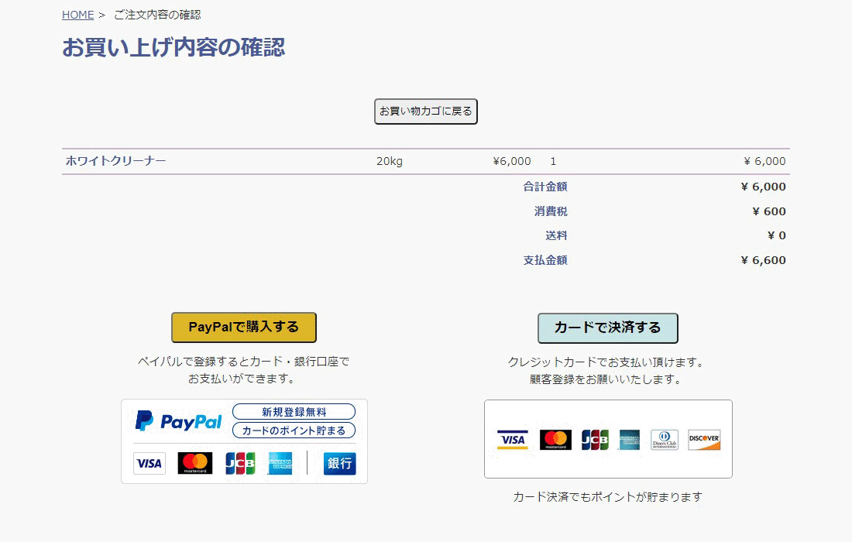852x542 pixels.
Task: Click the カードのポイント貯まる badge
Action: pyautogui.click(x=294, y=431)
